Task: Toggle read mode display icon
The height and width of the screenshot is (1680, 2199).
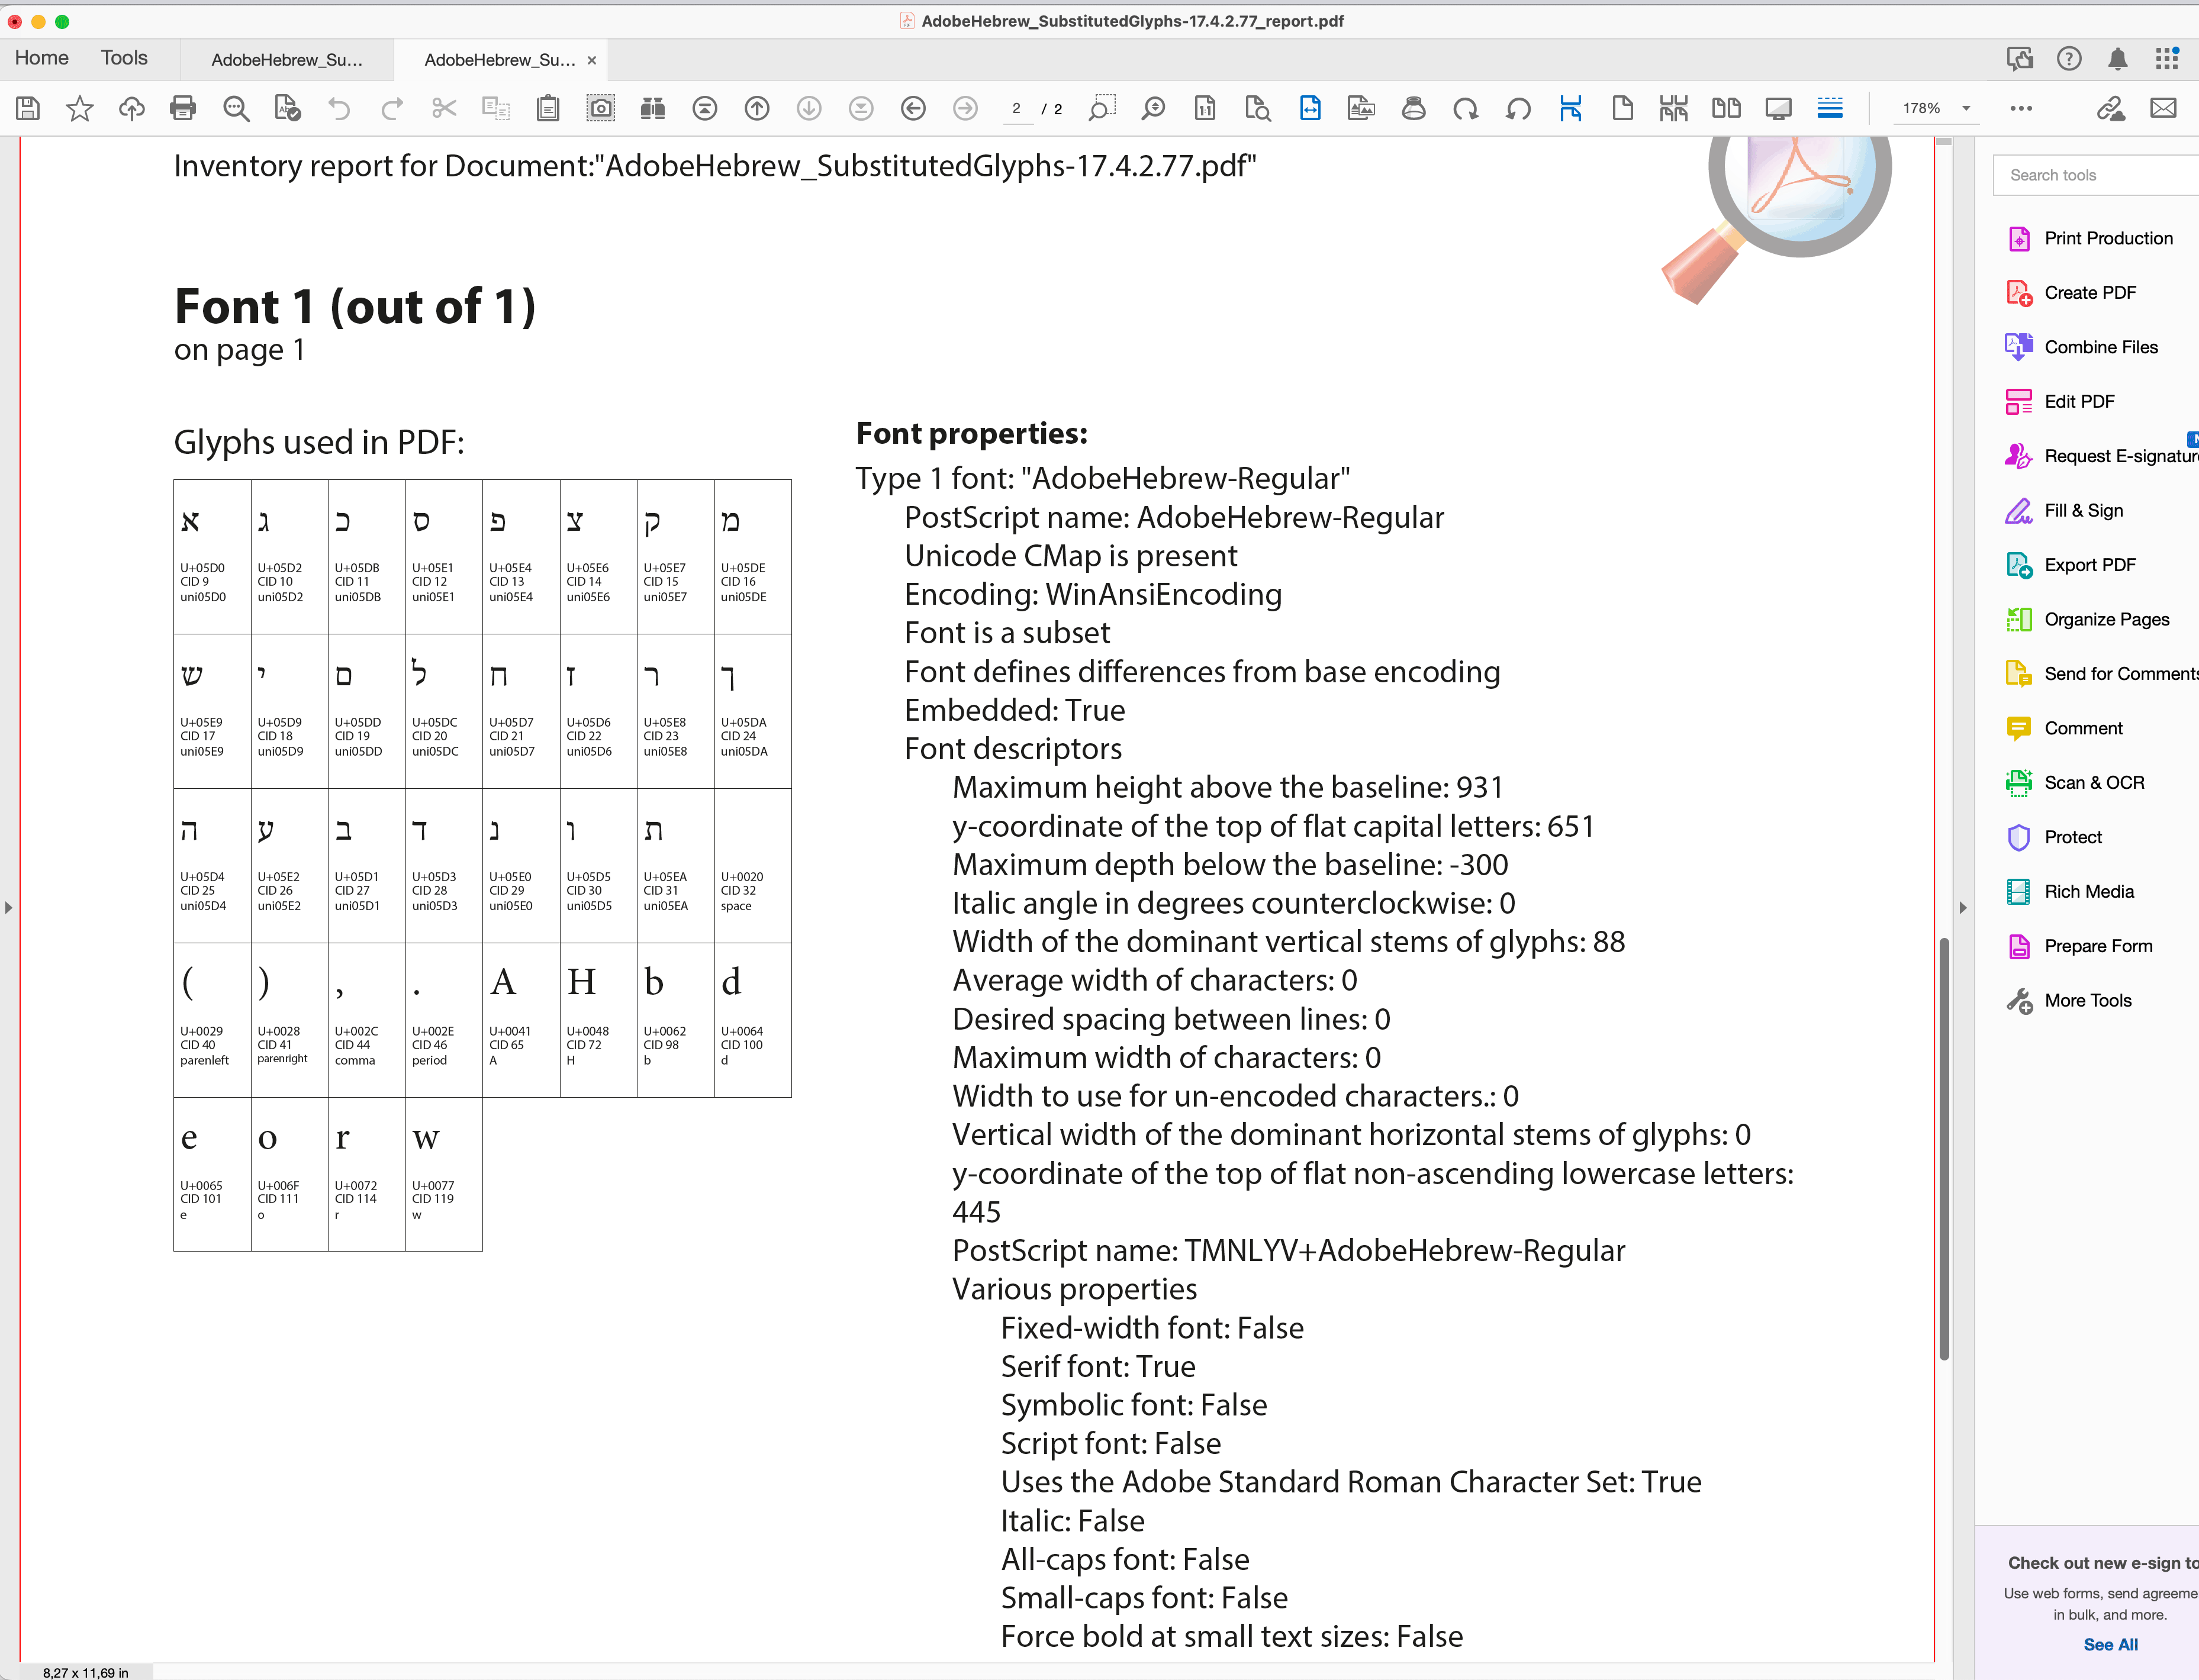Action: (1778, 108)
